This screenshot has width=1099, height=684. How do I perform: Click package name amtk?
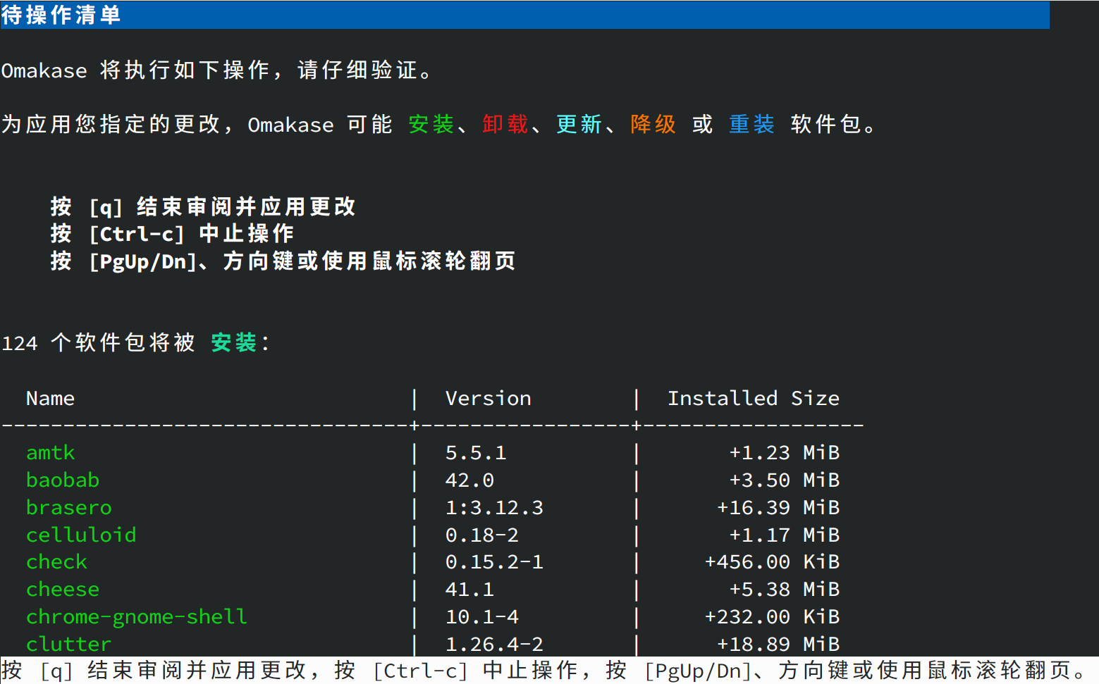(x=50, y=453)
